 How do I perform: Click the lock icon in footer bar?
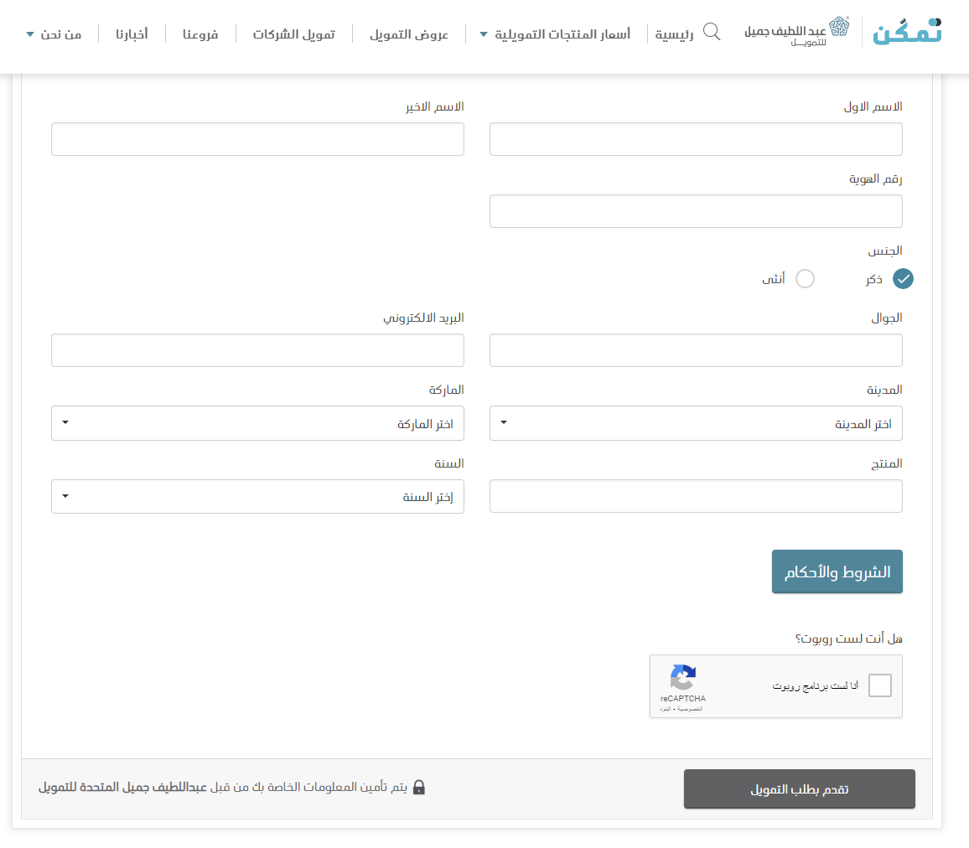419,788
